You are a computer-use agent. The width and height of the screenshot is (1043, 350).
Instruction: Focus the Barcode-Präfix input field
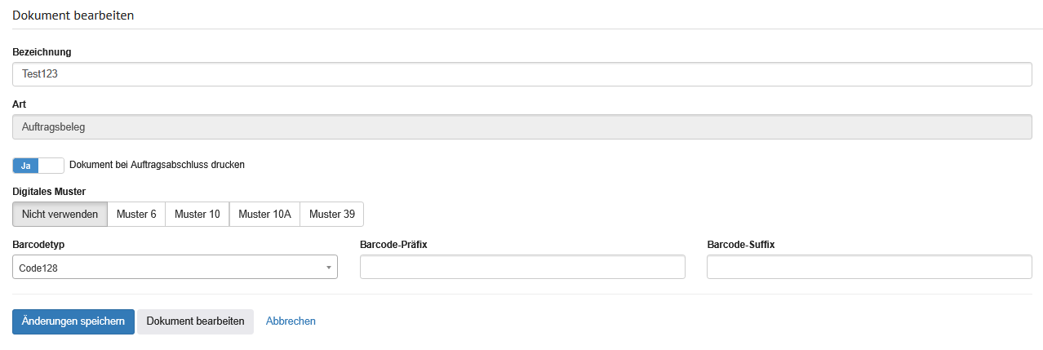click(522, 268)
